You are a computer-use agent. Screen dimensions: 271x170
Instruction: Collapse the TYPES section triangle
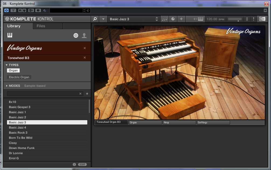pos(7,65)
